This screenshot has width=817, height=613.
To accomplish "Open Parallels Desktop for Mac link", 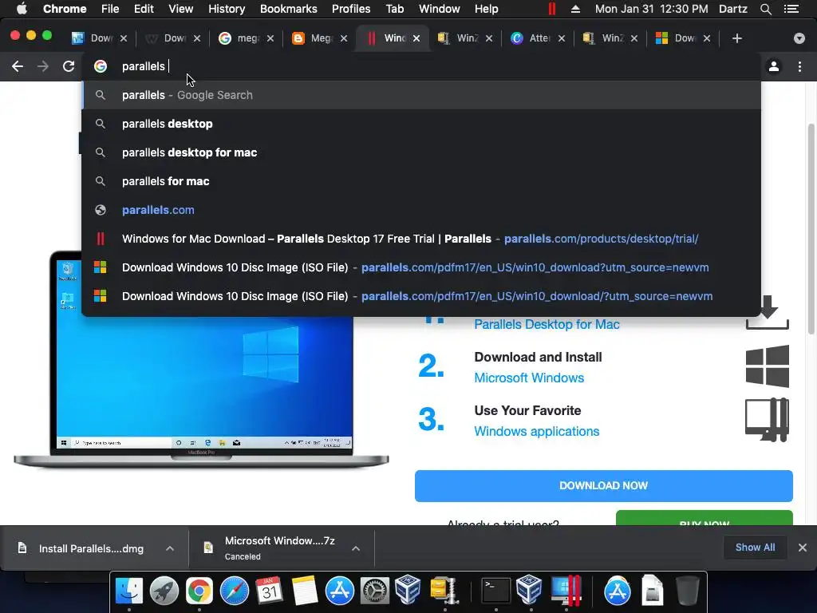I will [547, 324].
